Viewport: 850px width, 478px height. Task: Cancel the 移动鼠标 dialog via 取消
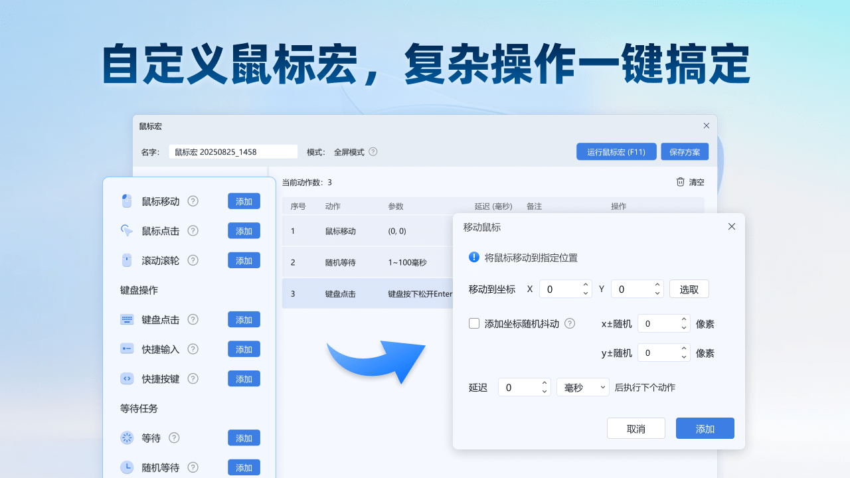[x=636, y=428]
